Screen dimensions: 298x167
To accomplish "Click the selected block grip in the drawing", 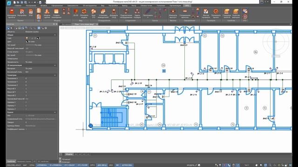I will click(x=91, y=126).
